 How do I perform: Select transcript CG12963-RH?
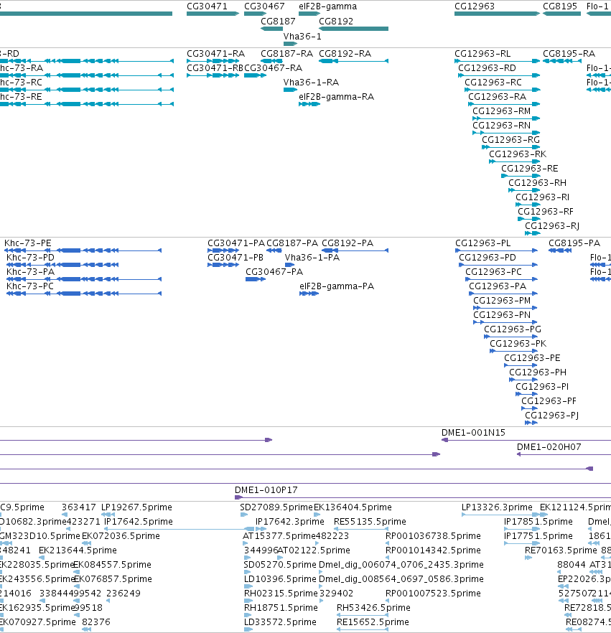[524, 190]
